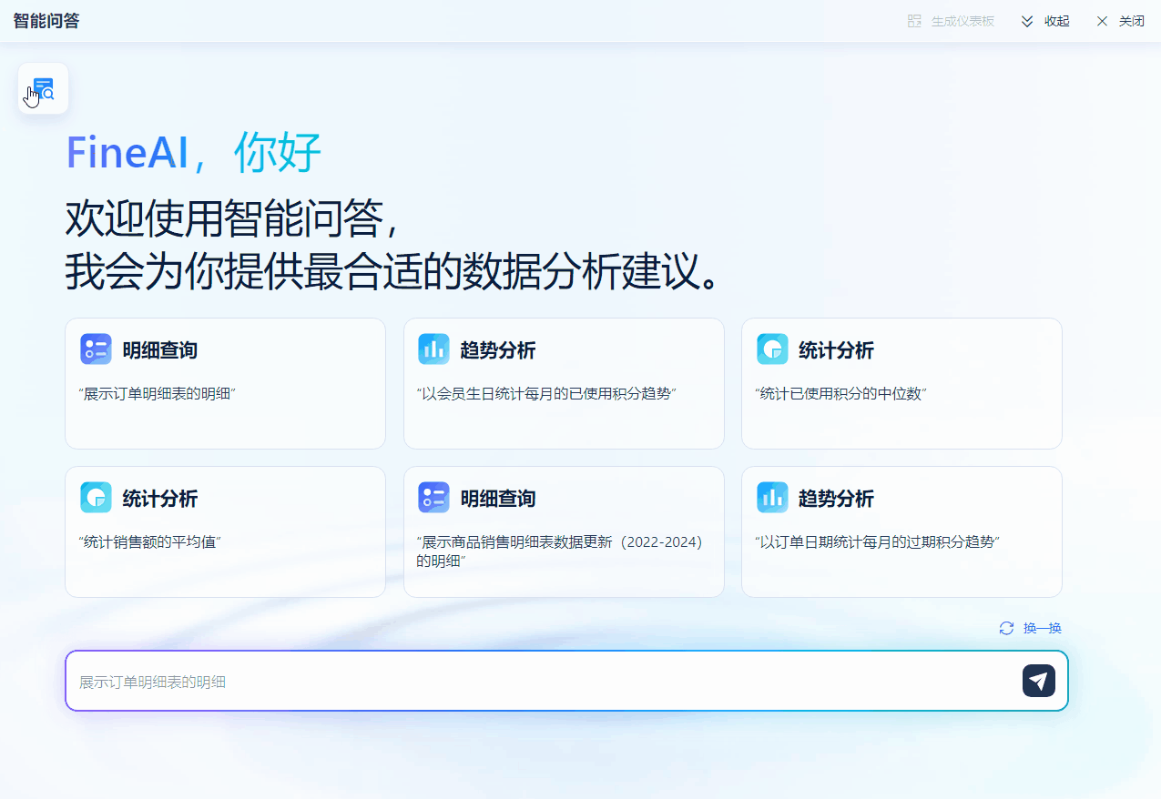Click 趋势分析 title on top middle card
Image resolution: width=1161 pixels, height=799 pixels.
pyautogui.click(x=498, y=350)
